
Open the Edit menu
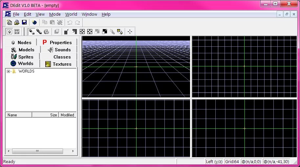(x=27, y=14)
